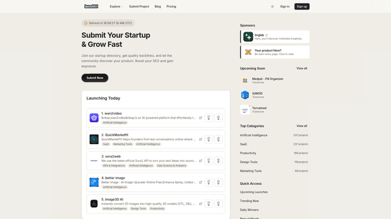The width and height of the screenshot is (391, 219).
Task: Click the SAM3D blue cube icon
Action: click(x=245, y=95)
